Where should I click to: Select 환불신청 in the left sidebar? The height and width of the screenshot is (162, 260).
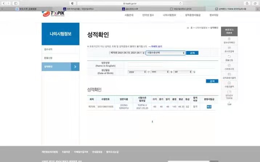[x=61, y=58]
